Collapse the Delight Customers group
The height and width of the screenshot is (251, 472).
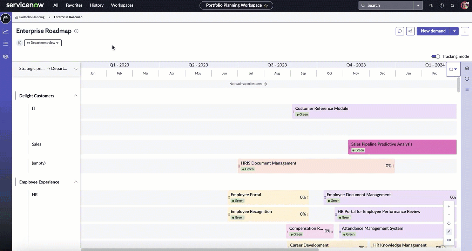click(75, 96)
